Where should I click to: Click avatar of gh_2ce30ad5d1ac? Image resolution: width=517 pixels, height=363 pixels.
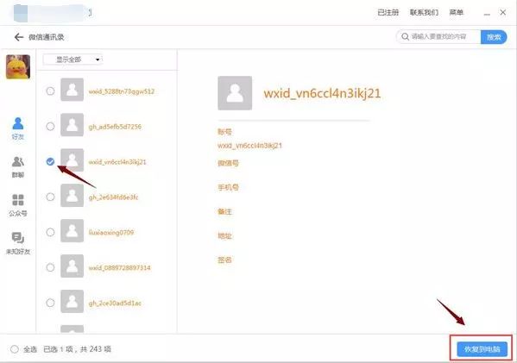click(72, 301)
